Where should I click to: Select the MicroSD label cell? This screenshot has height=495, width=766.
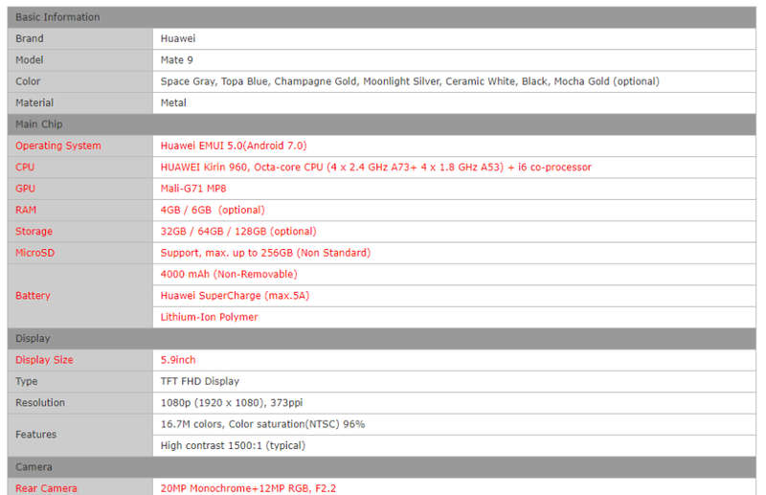pos(80,253)
